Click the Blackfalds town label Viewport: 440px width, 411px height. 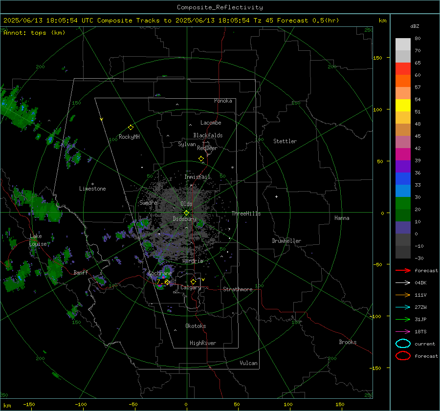coord(208,135)
